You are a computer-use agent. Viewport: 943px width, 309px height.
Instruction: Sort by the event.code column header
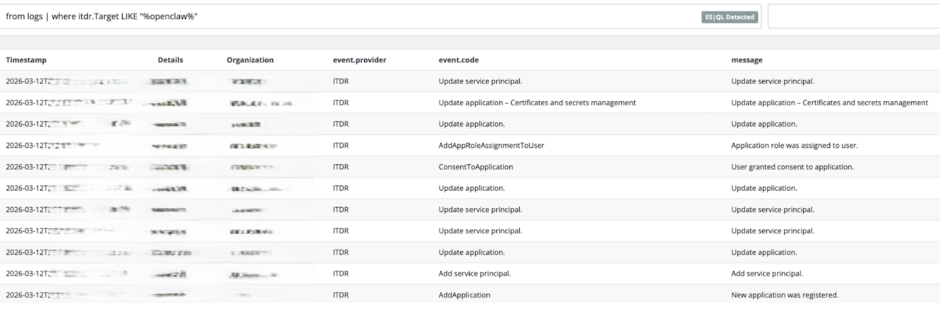pos(459,60)
